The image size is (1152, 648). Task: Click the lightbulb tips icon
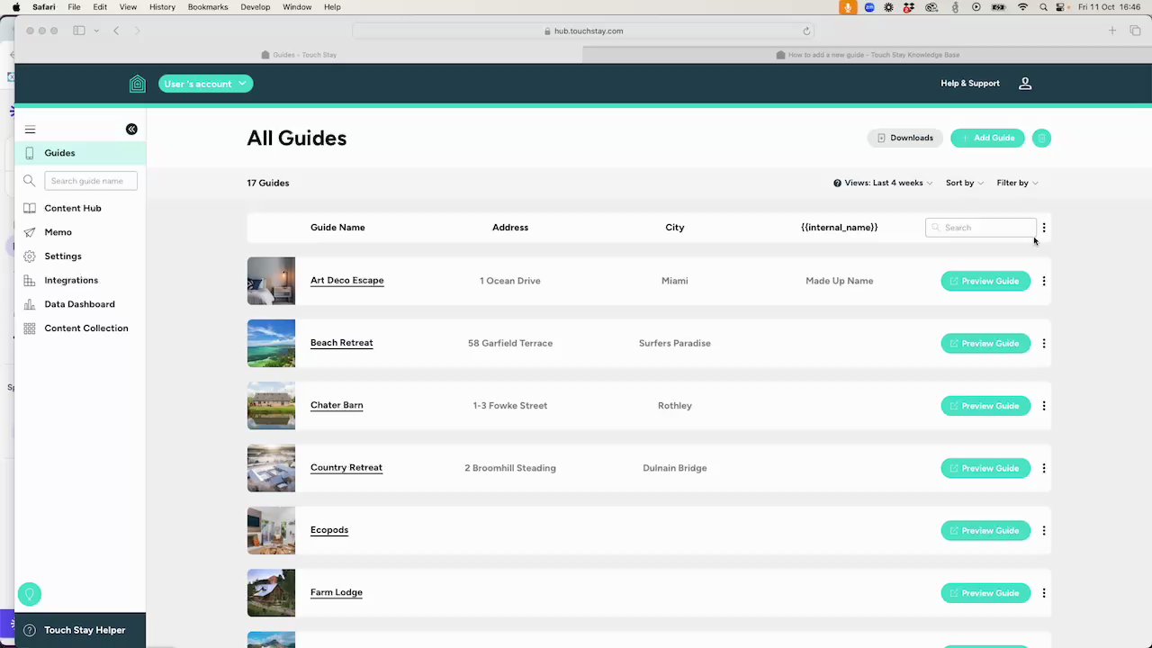click(30, 594)
